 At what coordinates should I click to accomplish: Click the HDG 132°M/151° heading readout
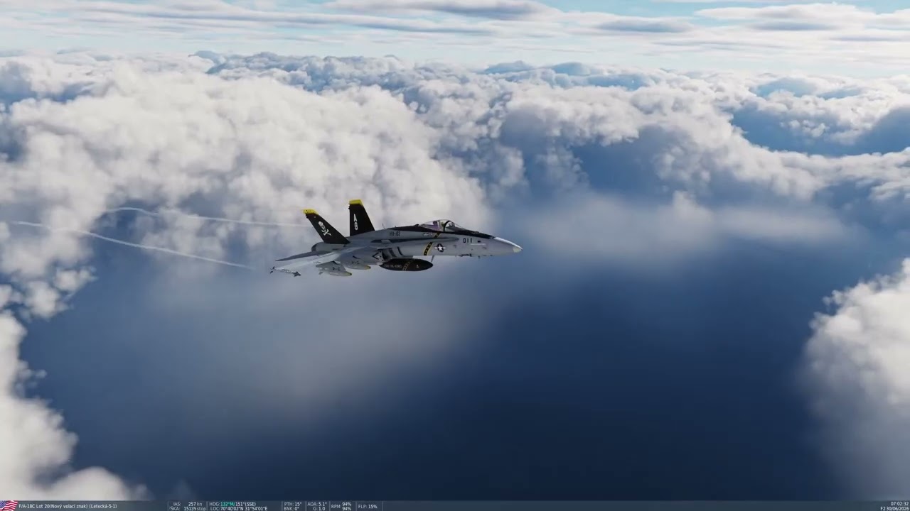tap(232, 504)
